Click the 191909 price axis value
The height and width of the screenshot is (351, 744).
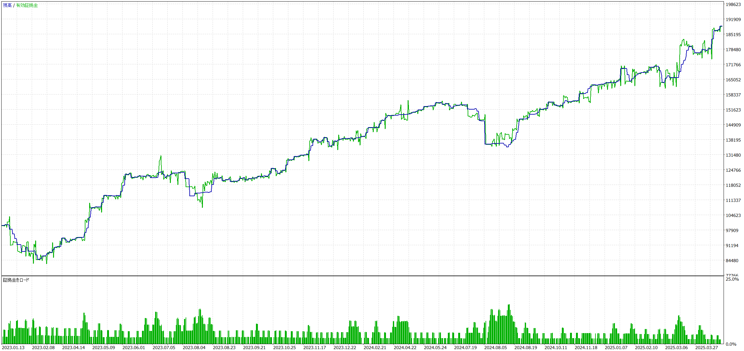[733, 19]
